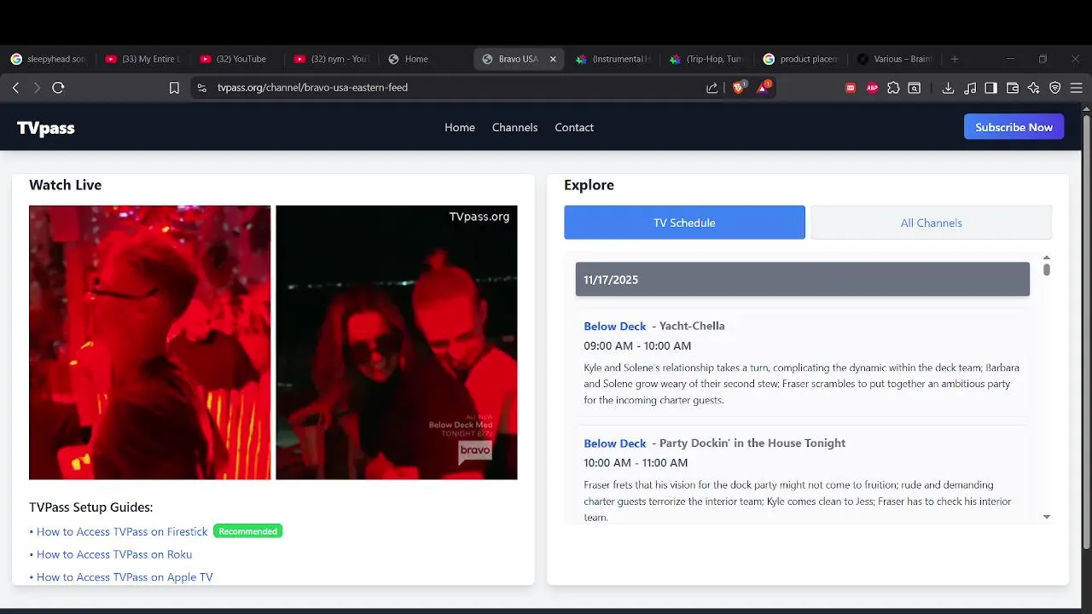Open the Channels navigation link
Image resolution: width=1092 pixels, height=614 pixels.
click(514, 127)
